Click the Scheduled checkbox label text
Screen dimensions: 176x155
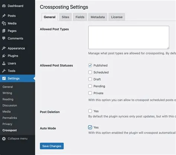101,72
